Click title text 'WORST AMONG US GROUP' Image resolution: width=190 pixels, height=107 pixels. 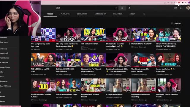(x=141, y=44)
